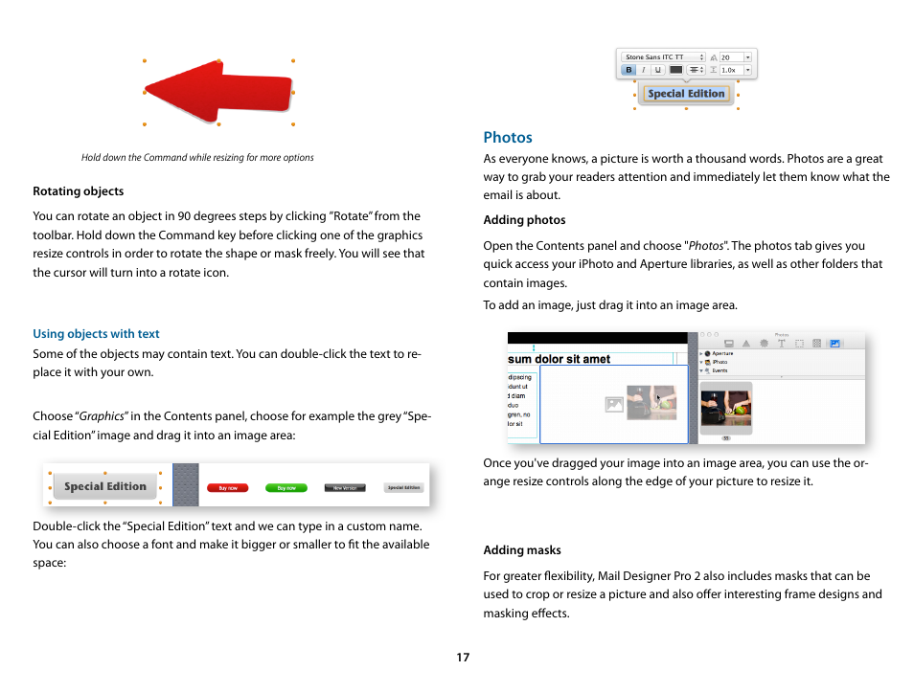Image resolution: width=914 pixels, height=693 pixels.
Task: Click page number 17
Action: point(463,658)
